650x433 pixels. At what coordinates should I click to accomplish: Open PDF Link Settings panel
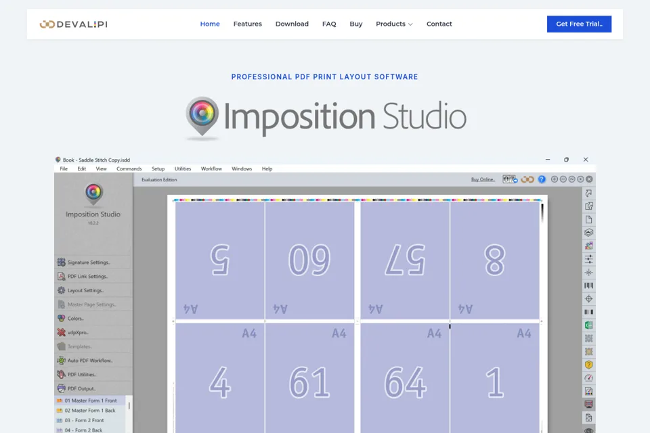[93, 276]
